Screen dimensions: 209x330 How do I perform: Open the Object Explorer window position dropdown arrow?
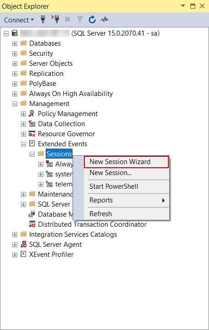point(183,5)
